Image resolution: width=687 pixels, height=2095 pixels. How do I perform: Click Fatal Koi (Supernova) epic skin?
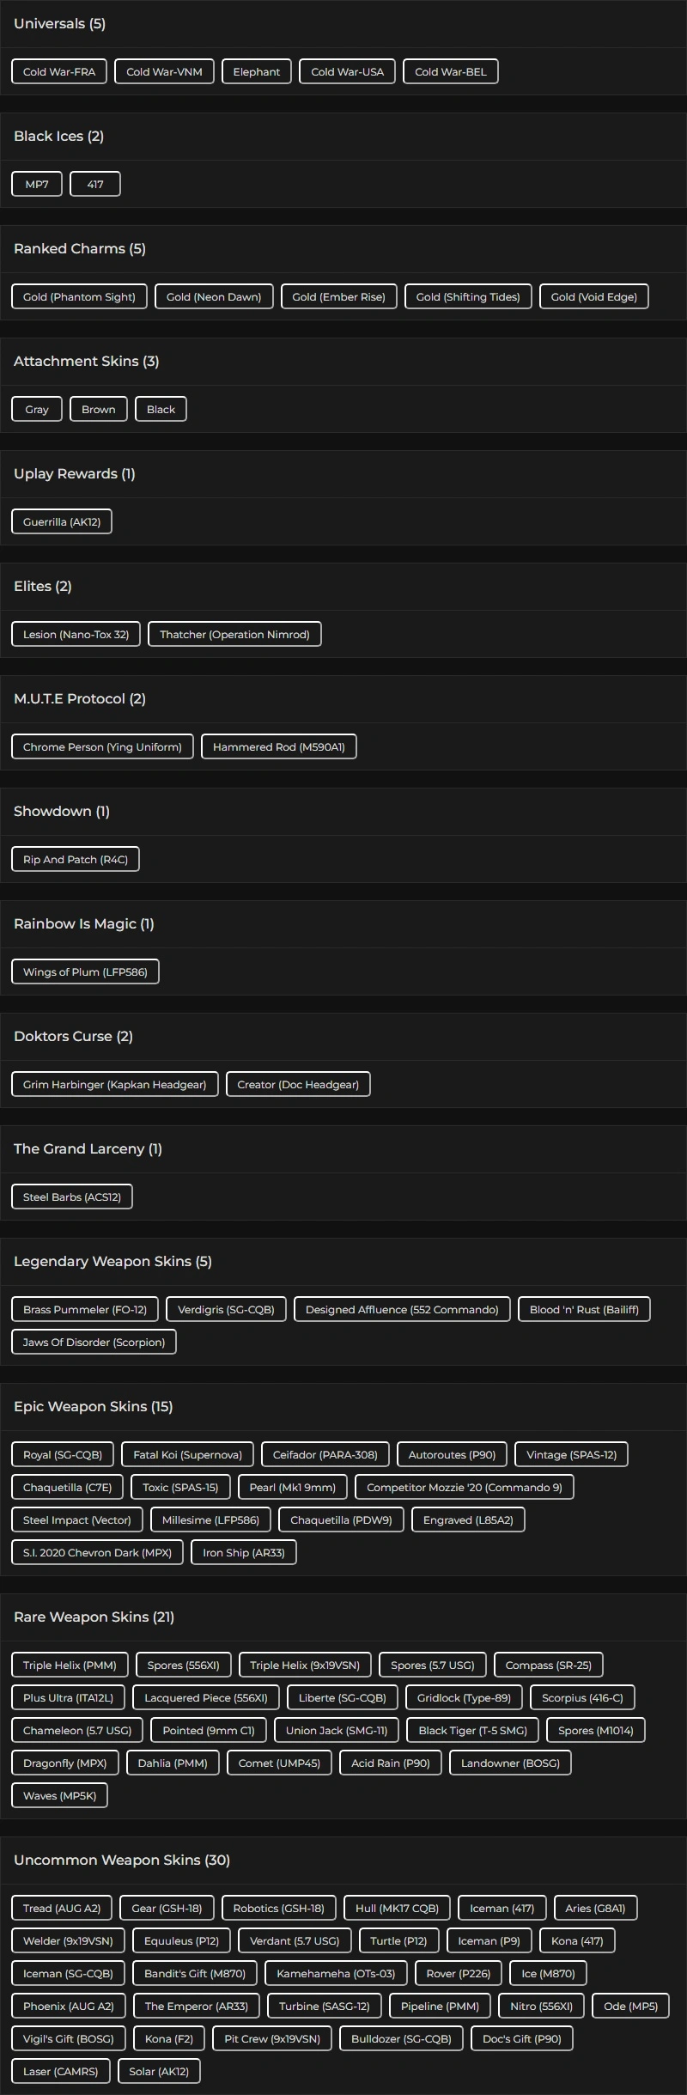pyautogui.click(x=187, y=1454)
